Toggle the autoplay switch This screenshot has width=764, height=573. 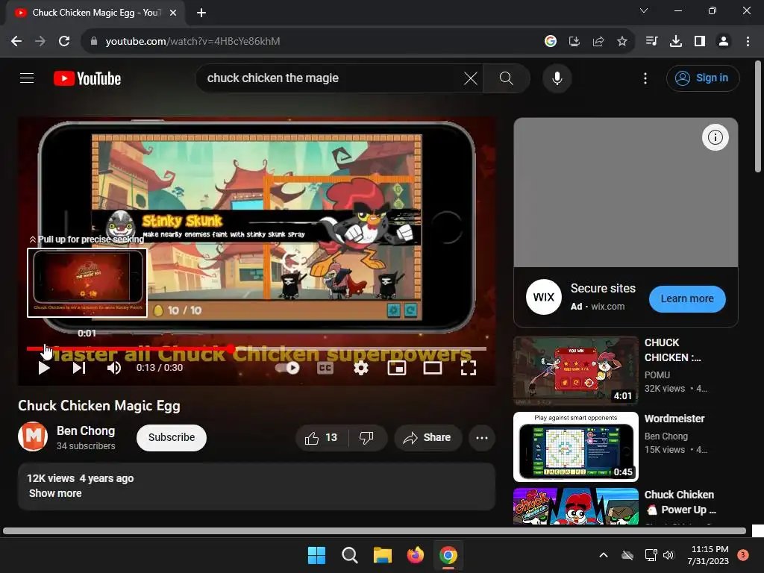(287, 368)
